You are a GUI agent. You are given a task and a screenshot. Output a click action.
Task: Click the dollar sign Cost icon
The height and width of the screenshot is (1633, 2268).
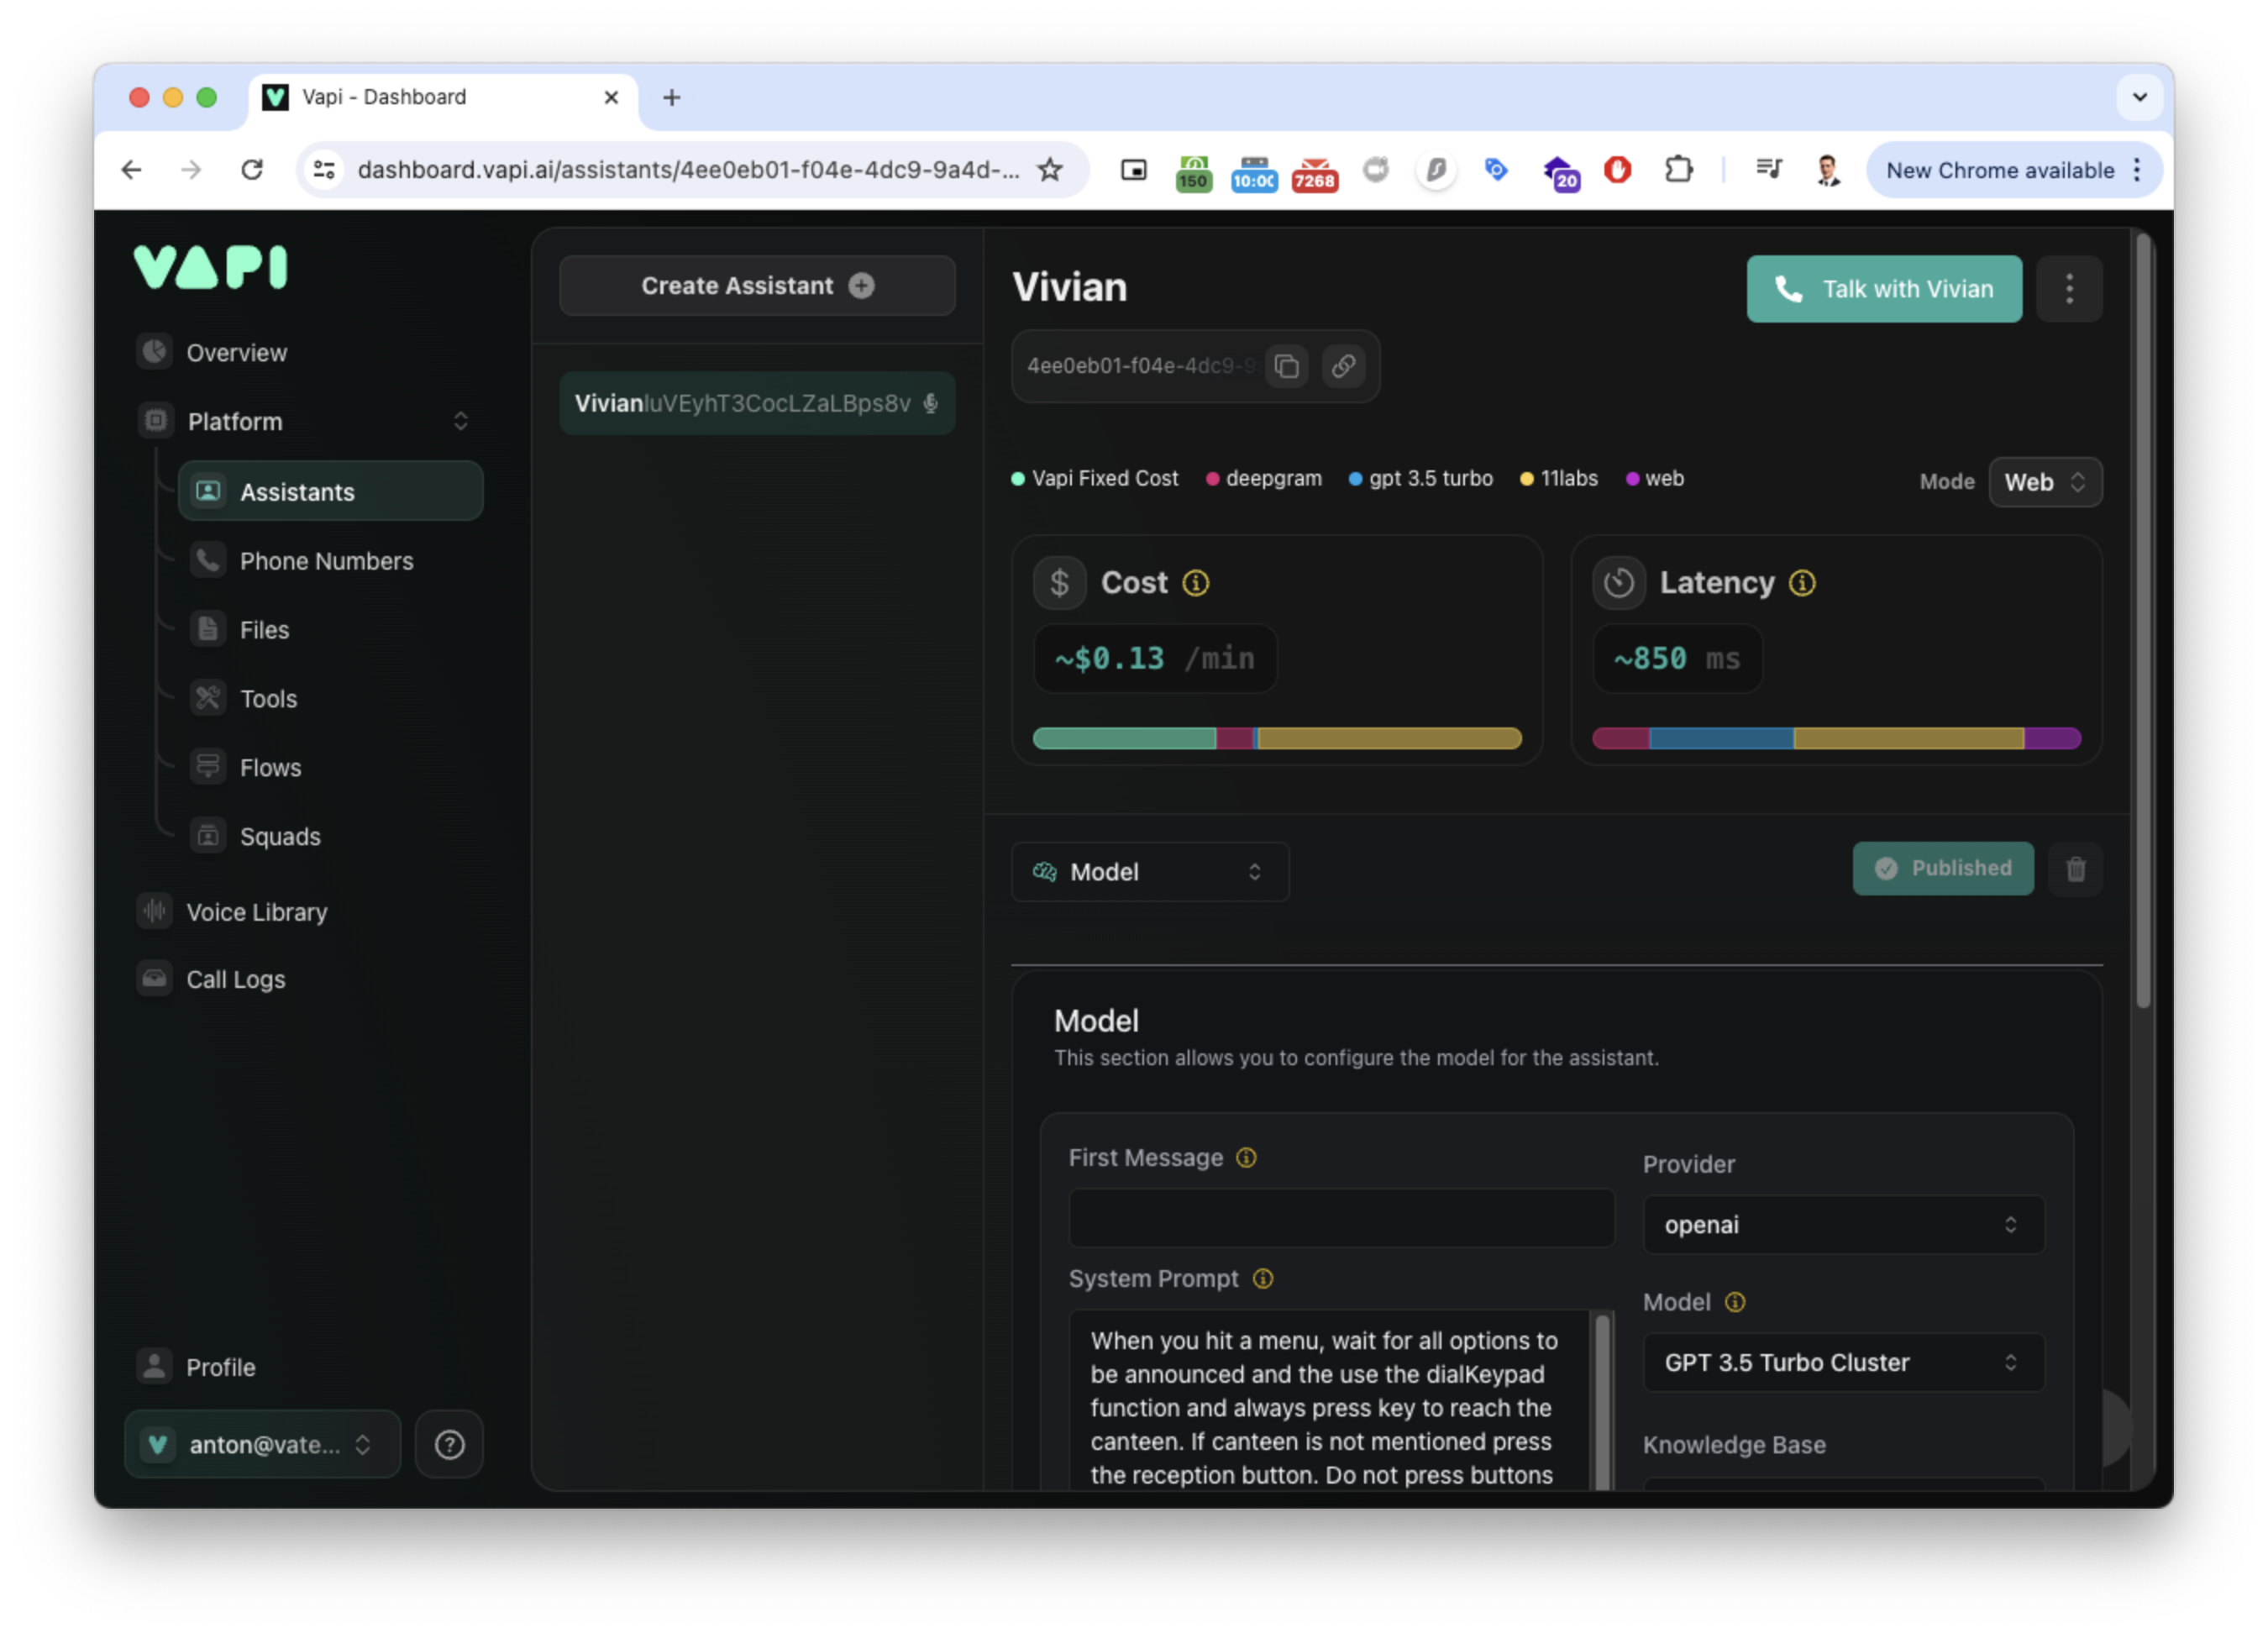point(1059,583)
